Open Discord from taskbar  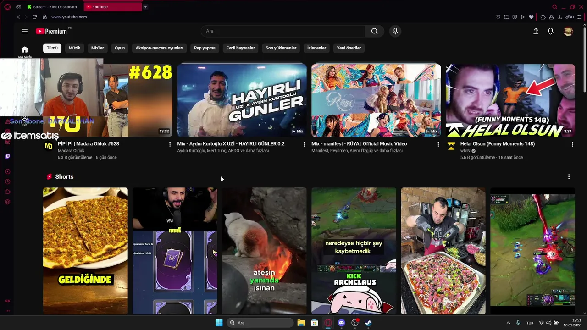(x=341, y=323)
